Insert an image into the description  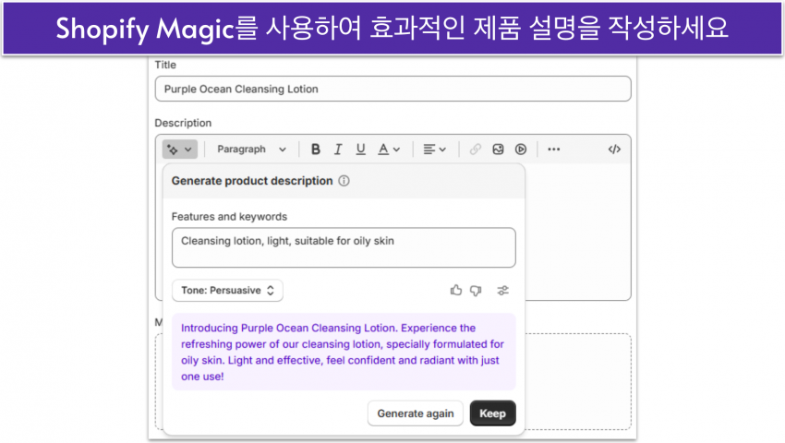[x=498, y=149]
